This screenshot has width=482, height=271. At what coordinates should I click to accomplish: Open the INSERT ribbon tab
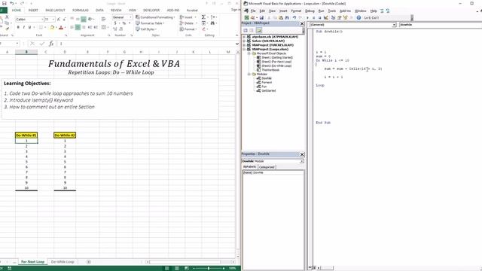pos(33,10)
